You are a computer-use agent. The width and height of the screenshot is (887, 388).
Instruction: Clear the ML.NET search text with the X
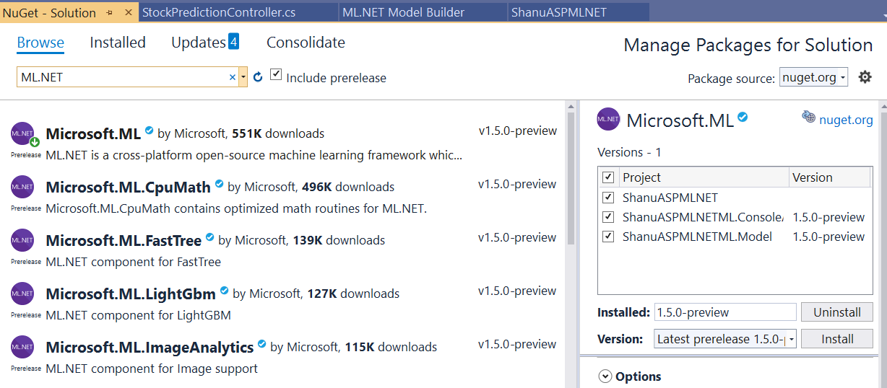233,77
